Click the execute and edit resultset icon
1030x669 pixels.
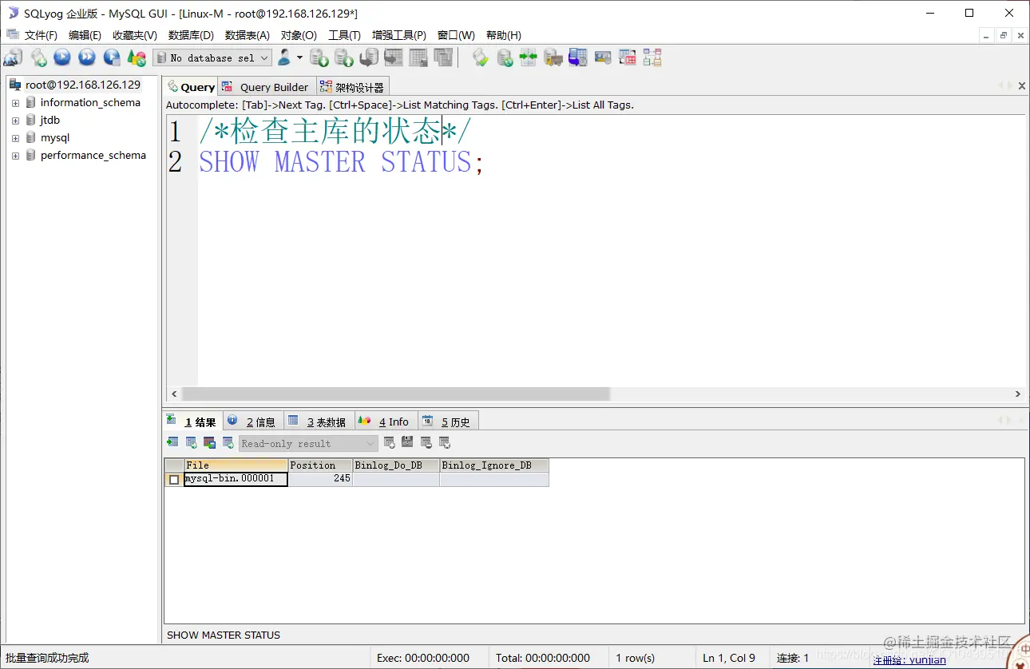pyautogui.click(x=112, y=57)
